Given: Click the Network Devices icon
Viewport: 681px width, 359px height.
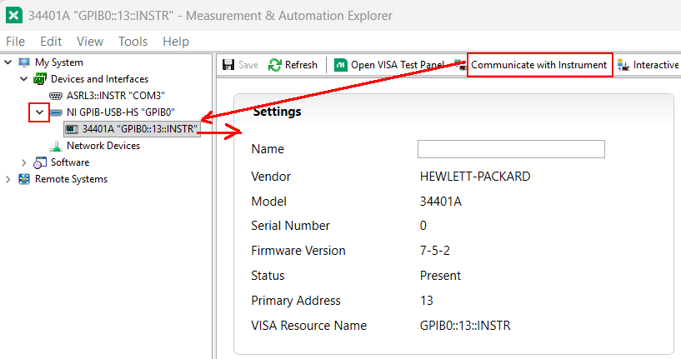Looking at the screenshot, I should (56, 146).
